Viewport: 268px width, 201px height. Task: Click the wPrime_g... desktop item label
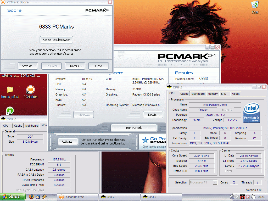coord(10,76)
